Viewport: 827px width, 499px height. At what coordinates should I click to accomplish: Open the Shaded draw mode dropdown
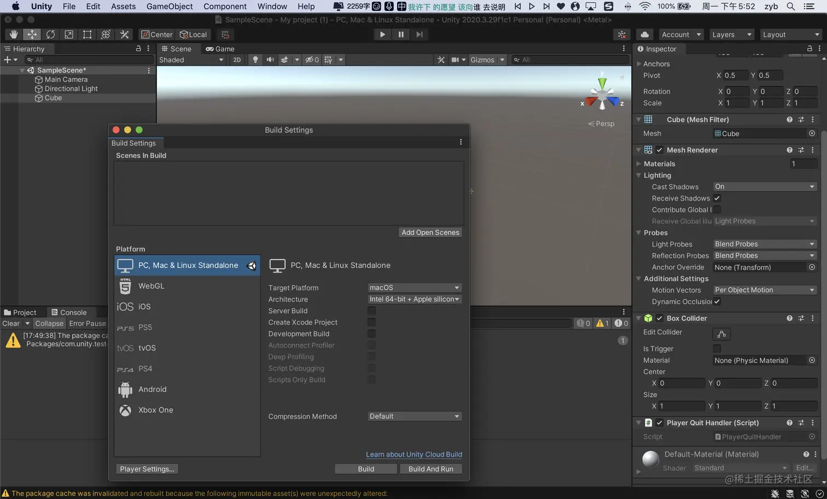click(191, 60)
